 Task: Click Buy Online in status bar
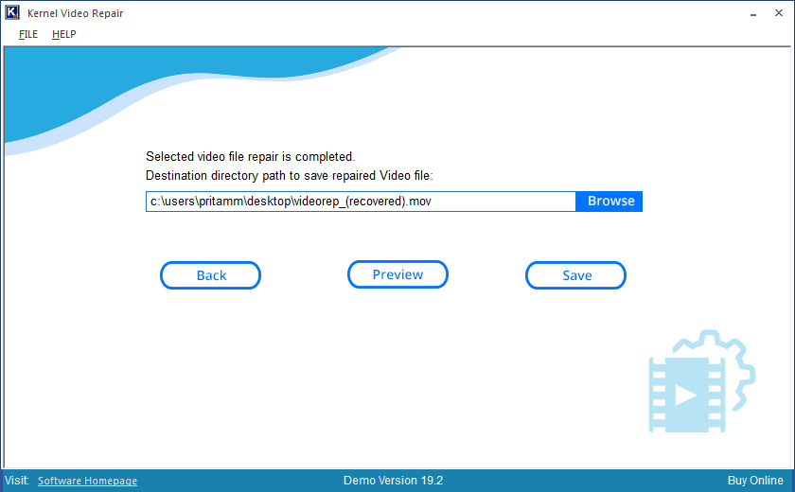[x=755, y=481]
